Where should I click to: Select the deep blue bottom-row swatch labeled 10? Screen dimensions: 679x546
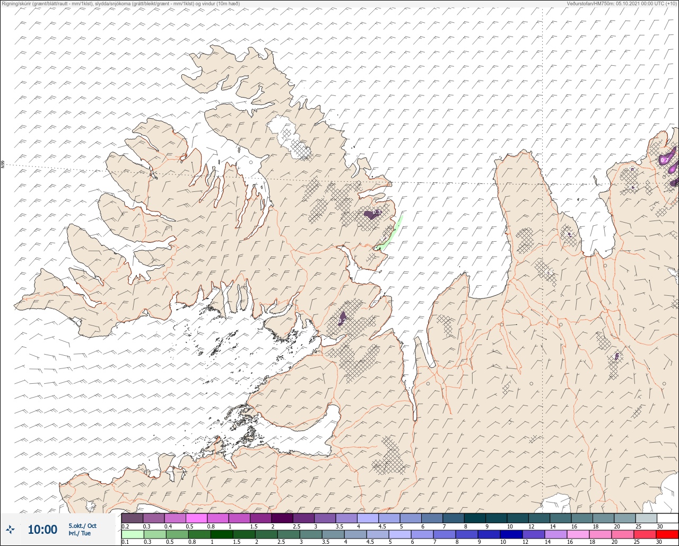(510, 534)
